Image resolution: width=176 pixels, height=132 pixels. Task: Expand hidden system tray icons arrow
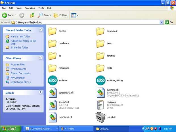click(143, 129)
